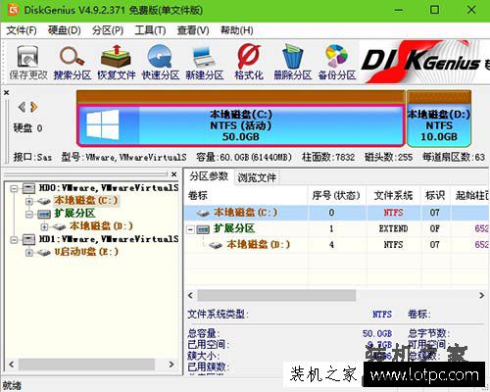Open the 查看(V) menu
Image resolution: width=490 pixels, height=392 pixels.
tap(193, 30)
